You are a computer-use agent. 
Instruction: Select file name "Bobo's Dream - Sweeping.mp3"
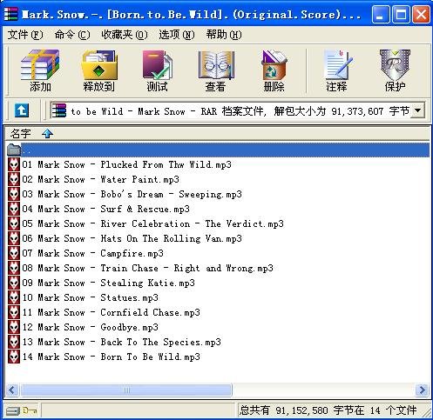point(171,194)
